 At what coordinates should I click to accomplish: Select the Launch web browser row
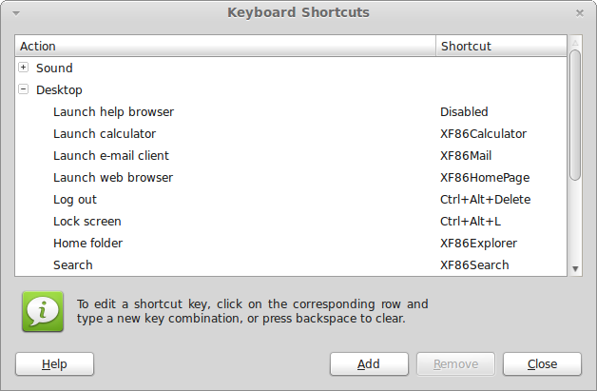pos(113,178)
